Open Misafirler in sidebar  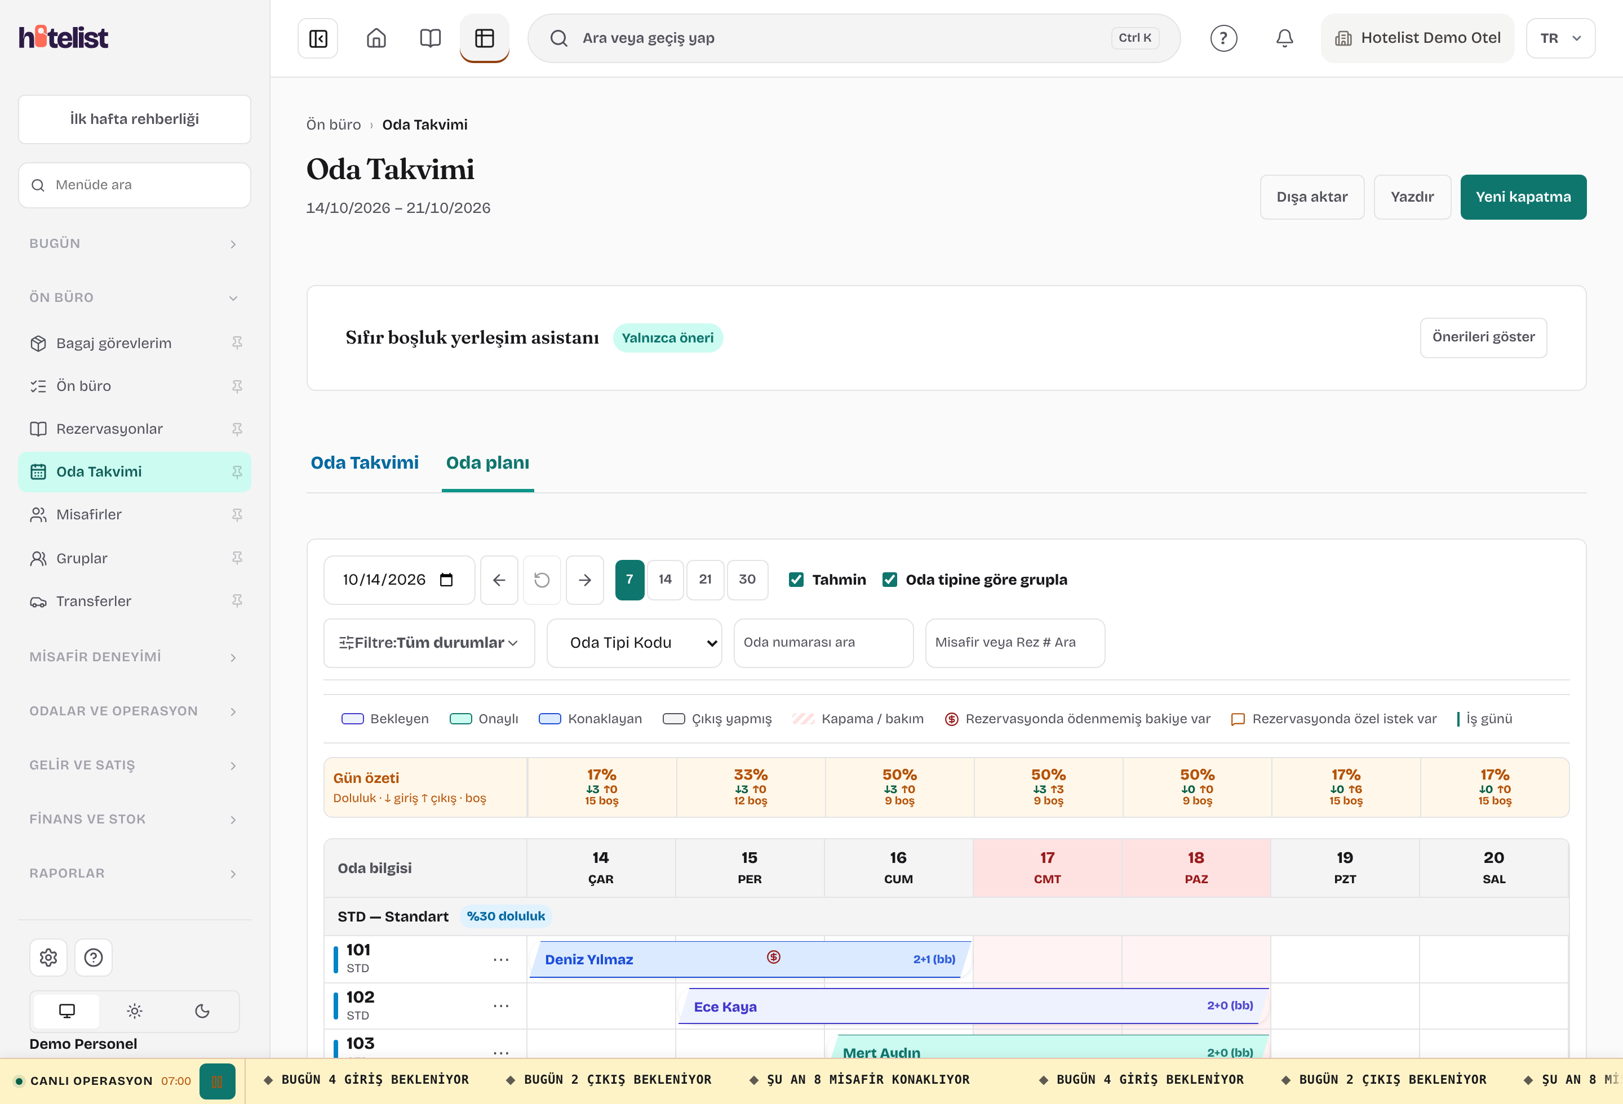pos(134,514)
